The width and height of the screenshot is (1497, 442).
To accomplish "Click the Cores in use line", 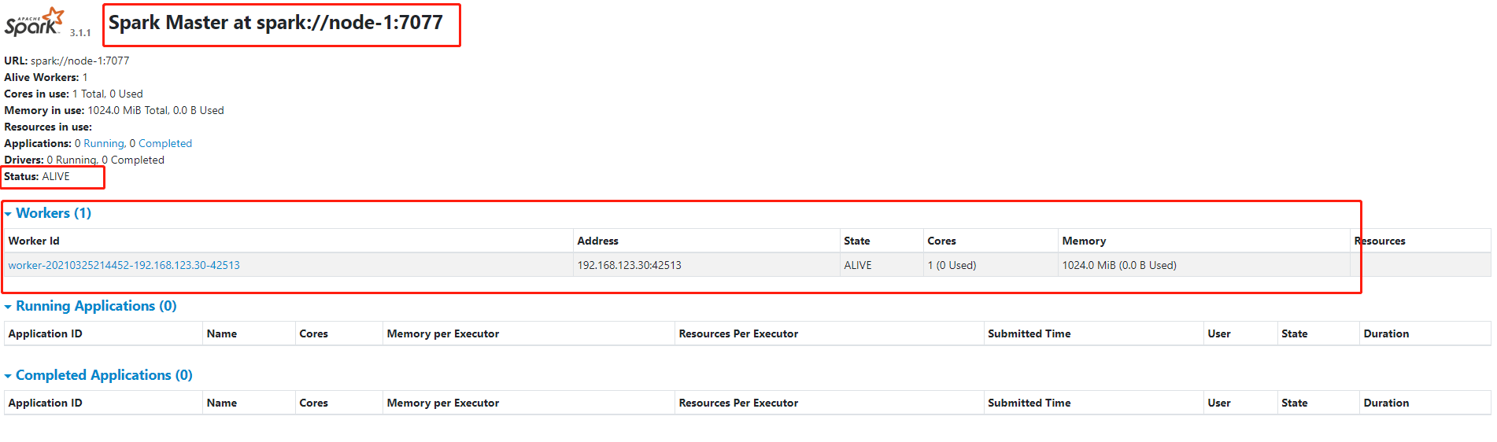I will pos(73,94).
